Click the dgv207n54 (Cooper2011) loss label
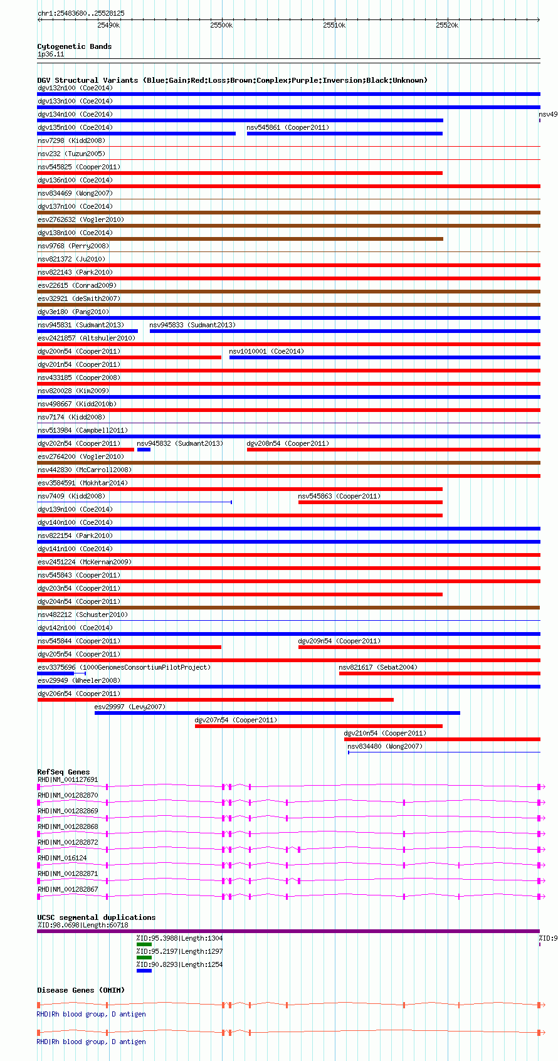The width and height of the screenshot is (558, 1061). click(x=236, y=720)
